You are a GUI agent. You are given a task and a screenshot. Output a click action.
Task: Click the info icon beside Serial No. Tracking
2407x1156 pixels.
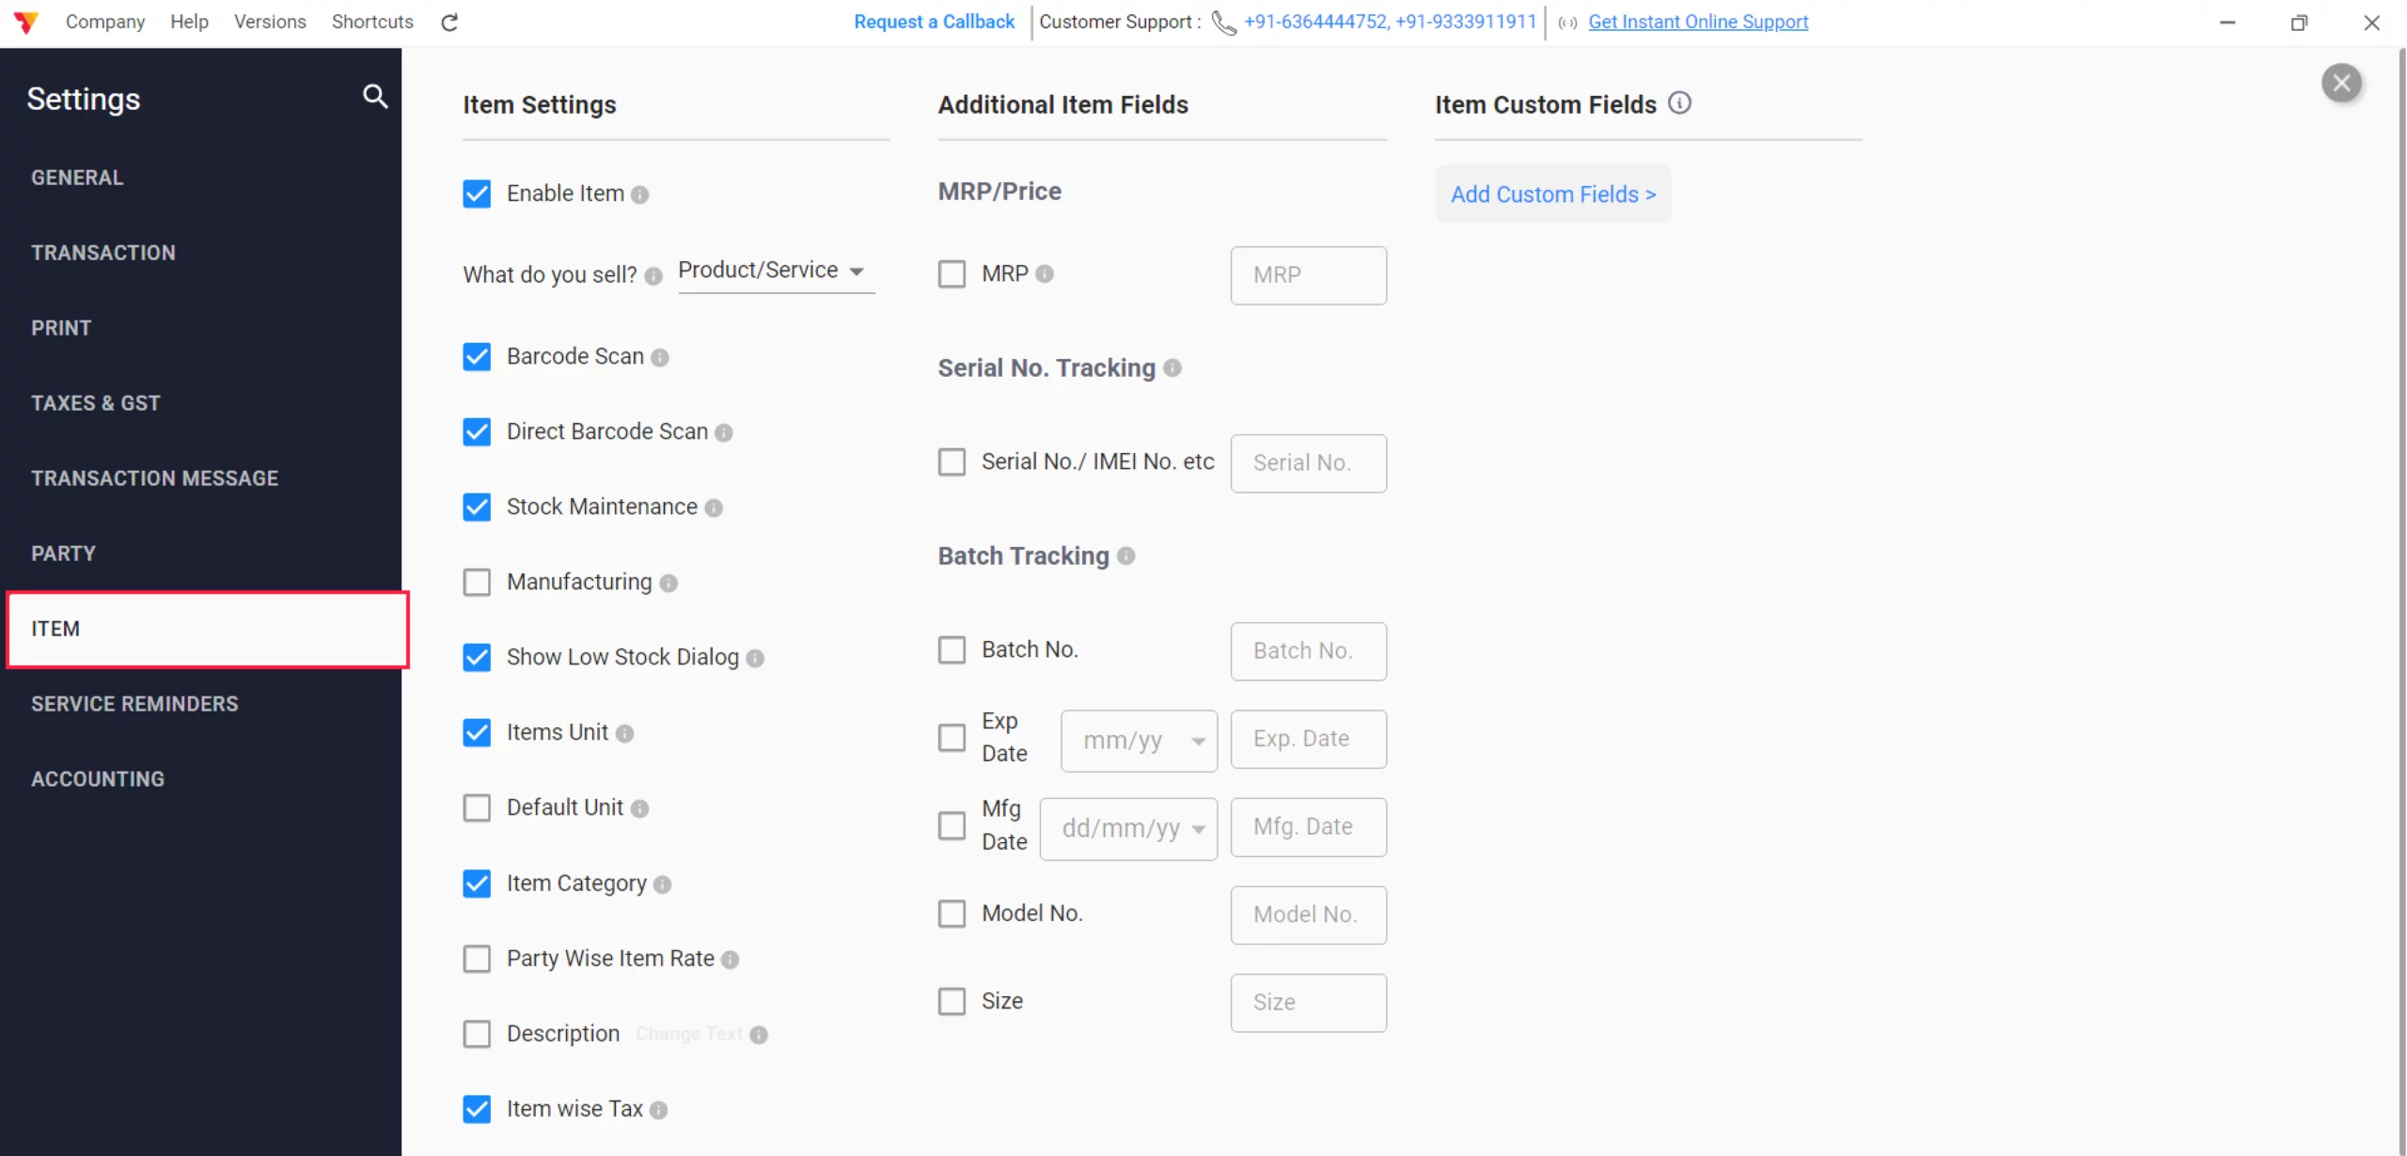coord(1172,368)
